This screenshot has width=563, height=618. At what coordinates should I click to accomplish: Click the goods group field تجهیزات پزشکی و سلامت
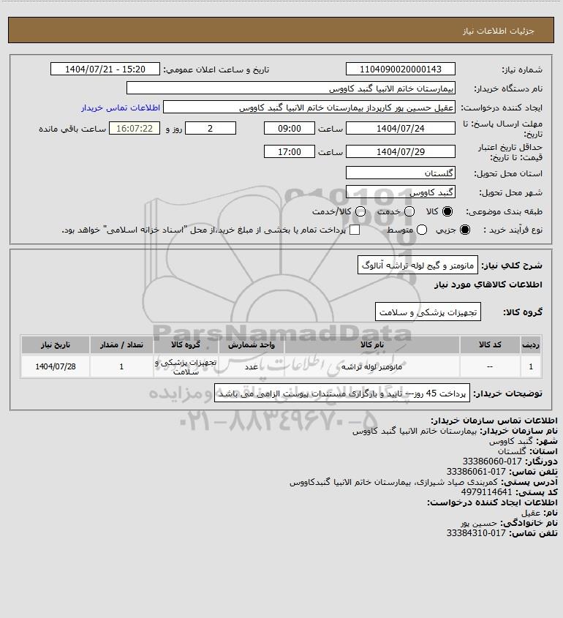(428, 312)
